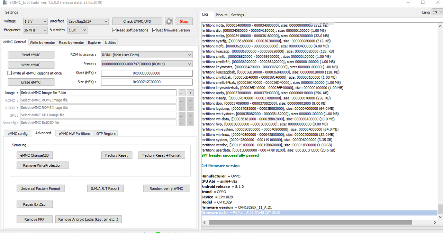Click the Select eMMC Image file field
The image size is (443, 233).
98,93
